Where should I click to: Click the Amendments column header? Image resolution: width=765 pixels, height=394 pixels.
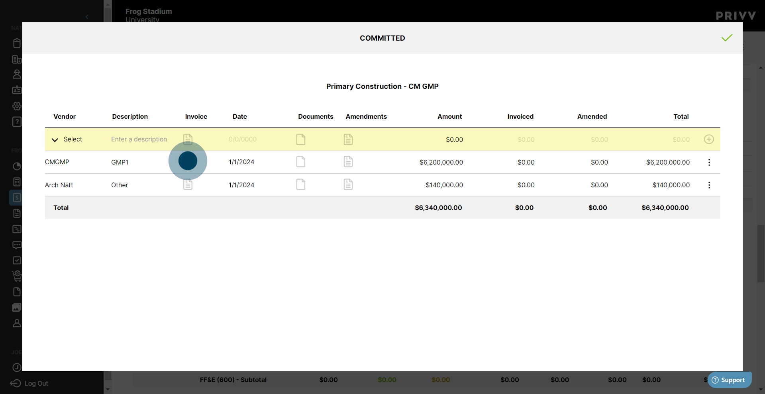pyautogui.click(x=366, y=116)
